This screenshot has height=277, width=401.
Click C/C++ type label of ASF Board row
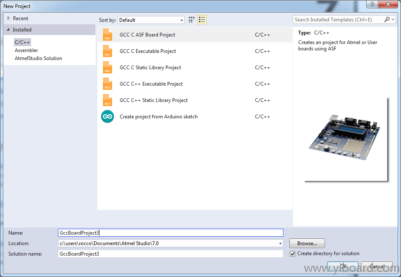click(262, 35)
